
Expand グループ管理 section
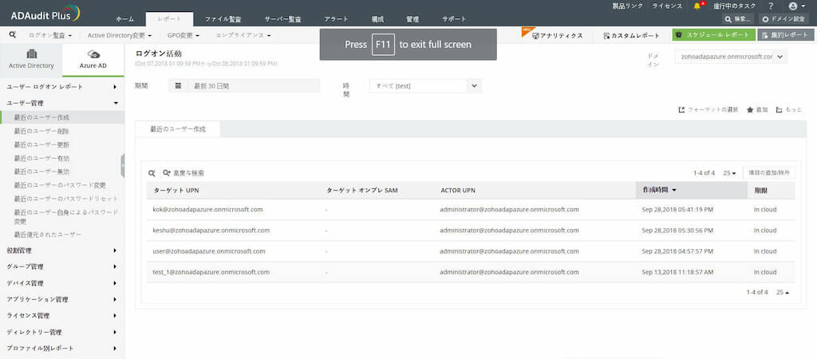coord(62,266)
